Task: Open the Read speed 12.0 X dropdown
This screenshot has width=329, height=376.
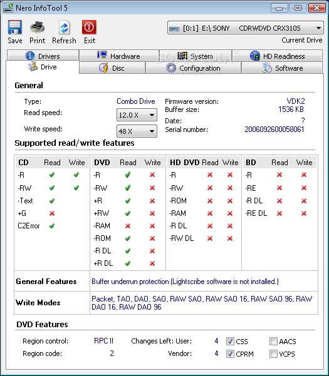Action: (137, 115)
